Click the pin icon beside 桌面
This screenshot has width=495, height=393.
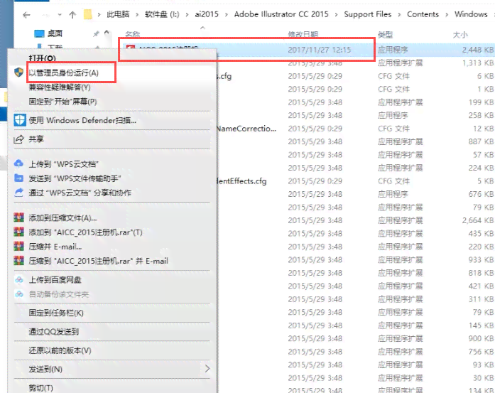pos(96,34)
